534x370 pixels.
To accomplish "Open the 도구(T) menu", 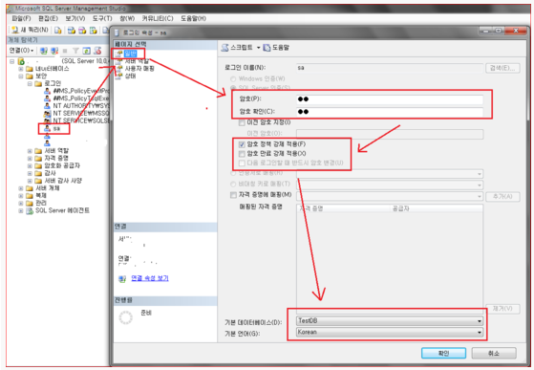I will point(102,19).
